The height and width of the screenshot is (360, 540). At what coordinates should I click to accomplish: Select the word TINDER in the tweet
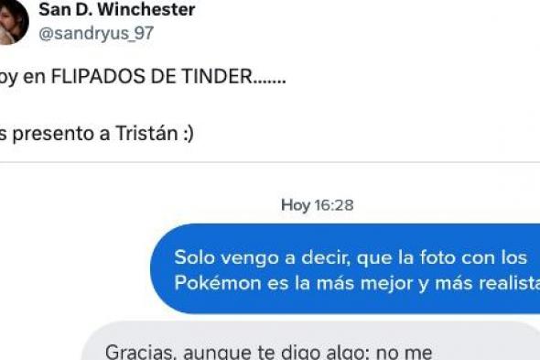217,76
